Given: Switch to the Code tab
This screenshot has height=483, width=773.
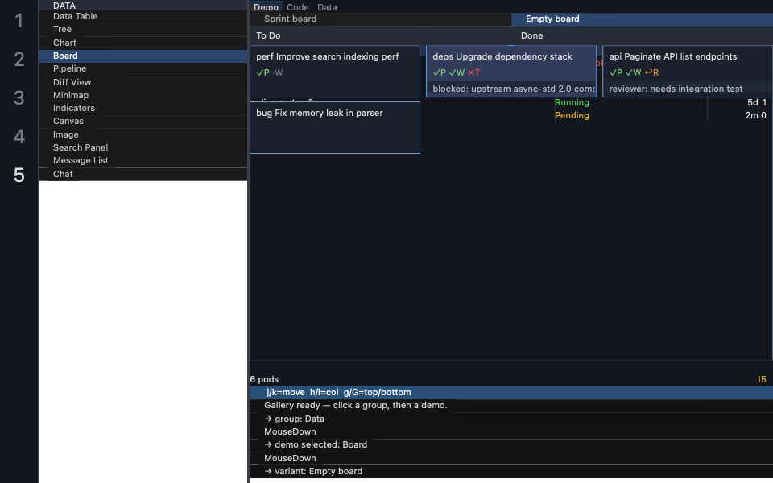Looking at the screenshot, I should point(298,7).
